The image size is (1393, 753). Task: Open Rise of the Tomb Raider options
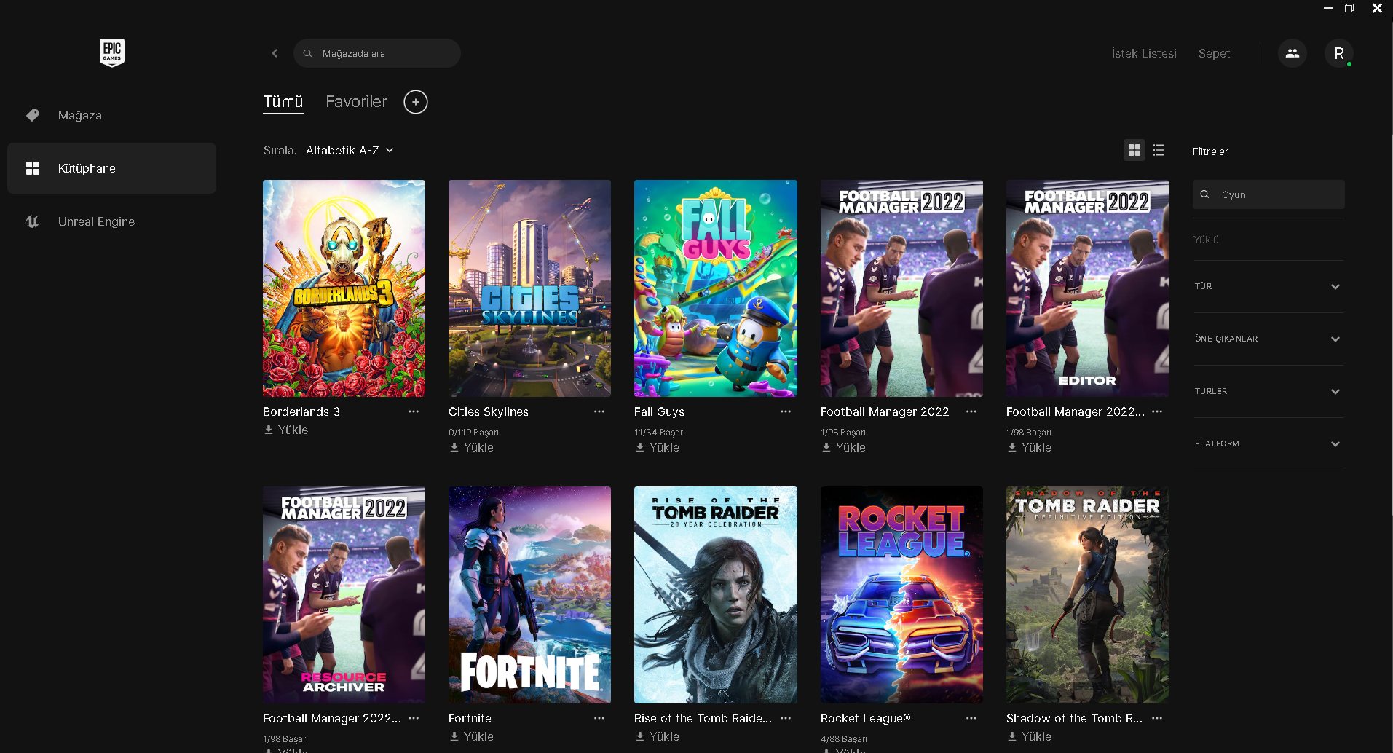786,718
